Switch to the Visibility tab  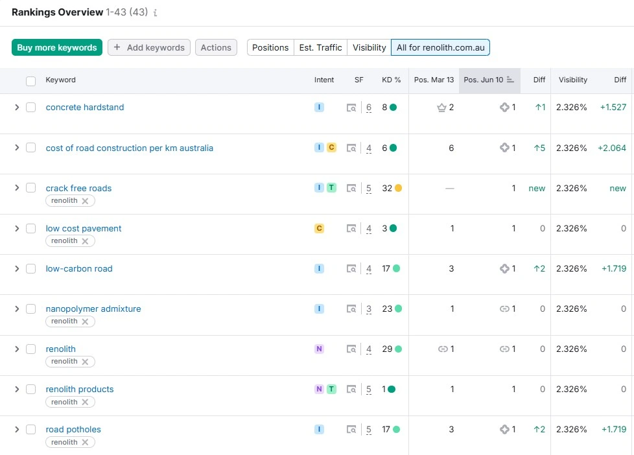369,47
